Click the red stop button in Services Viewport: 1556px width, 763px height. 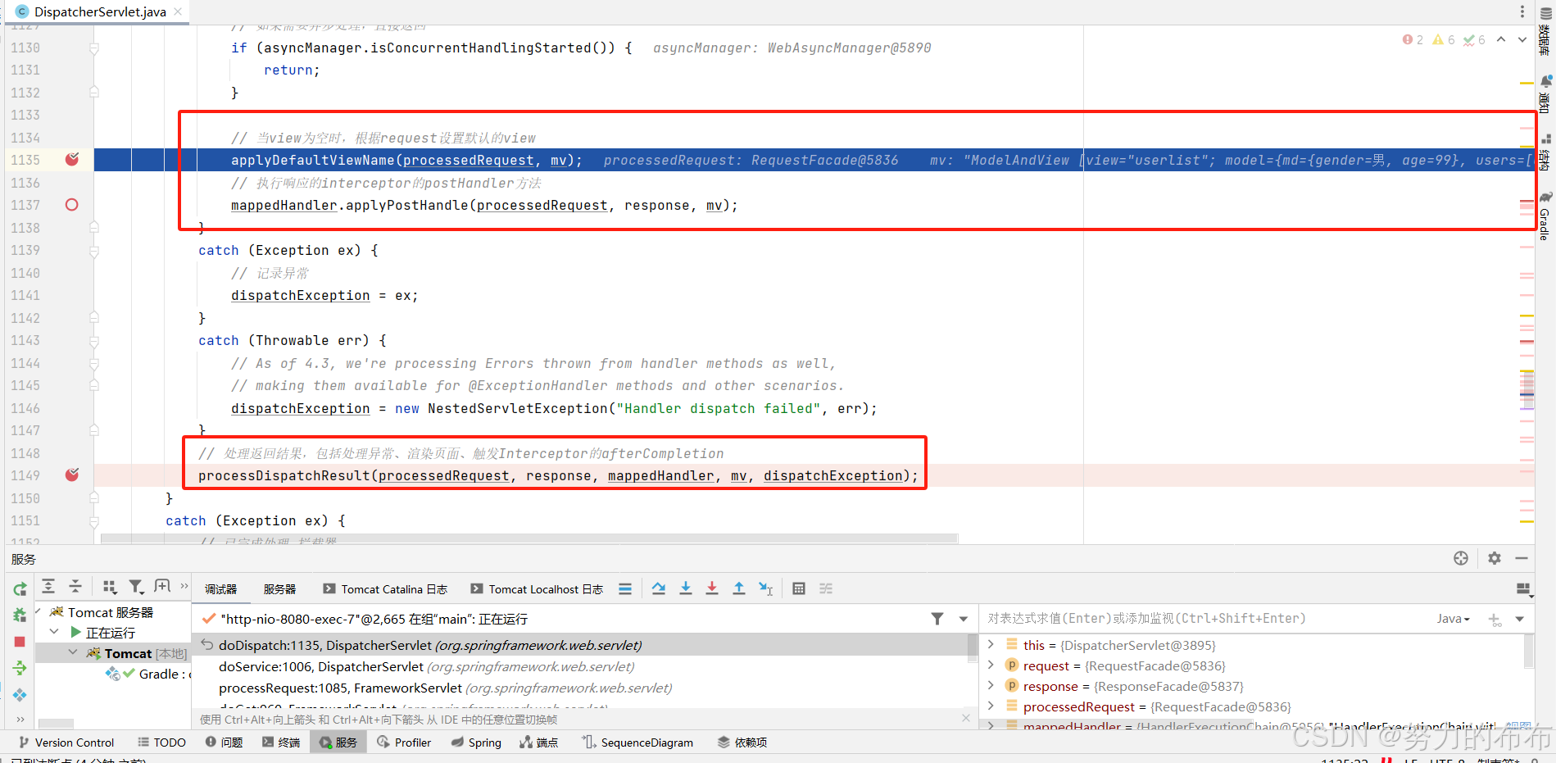(20, 642)
